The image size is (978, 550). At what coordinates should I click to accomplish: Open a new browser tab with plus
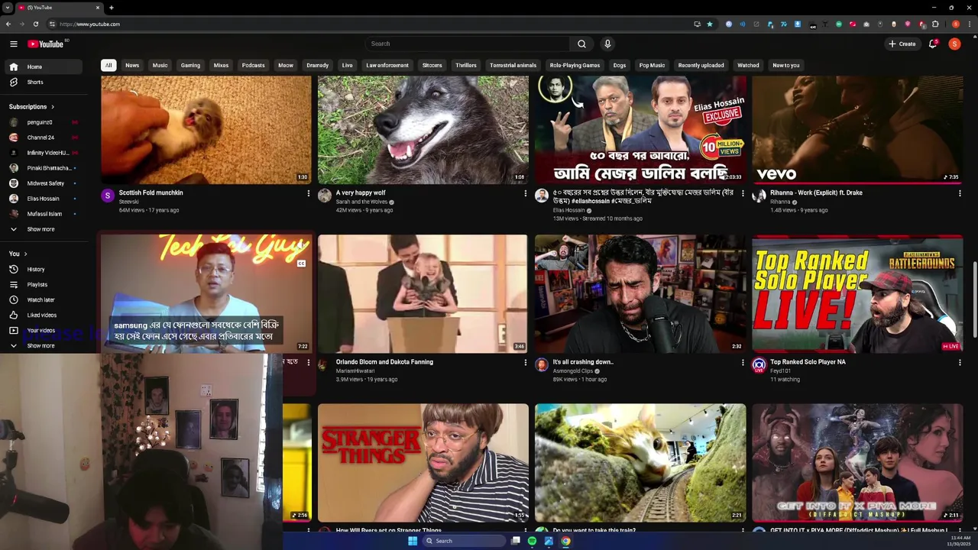click(111, 8)
